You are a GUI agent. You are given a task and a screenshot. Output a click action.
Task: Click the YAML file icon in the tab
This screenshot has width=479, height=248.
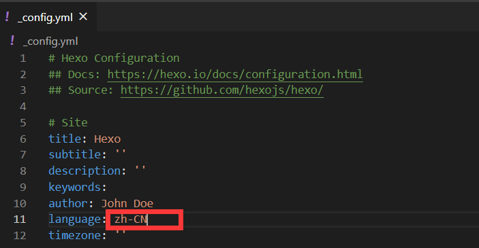[x=7, y=16]
